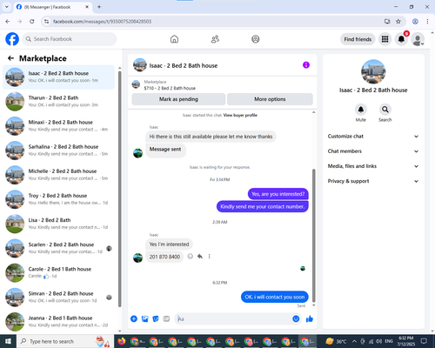Open the account profile avatar menu
435x348 pixels.
point(418,39)
